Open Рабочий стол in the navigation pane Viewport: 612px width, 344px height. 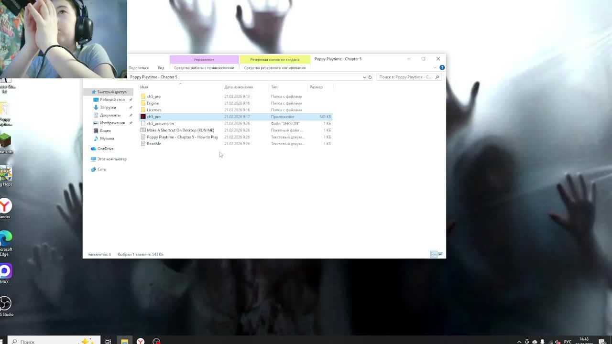[x=112, y=99]
